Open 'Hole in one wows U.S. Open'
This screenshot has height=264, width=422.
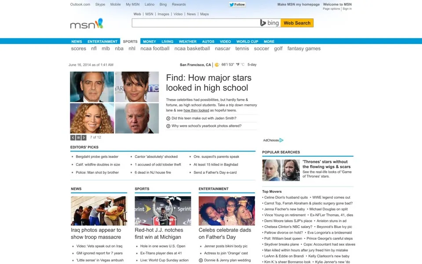[x=163, y=246]
